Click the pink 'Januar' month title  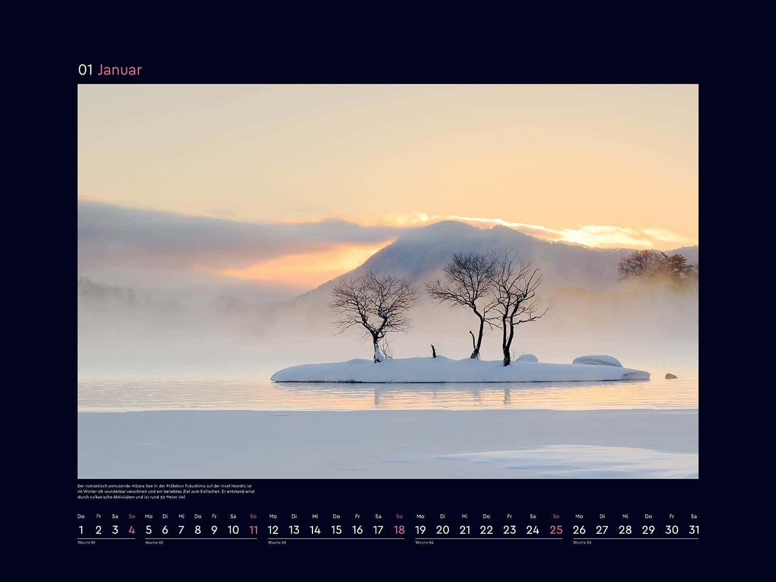(120, 70)
